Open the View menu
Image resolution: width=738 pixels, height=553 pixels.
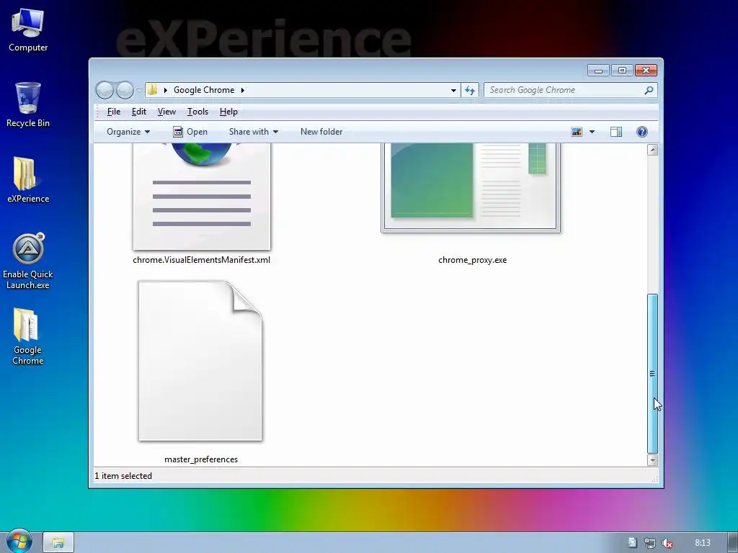[166, 112]
